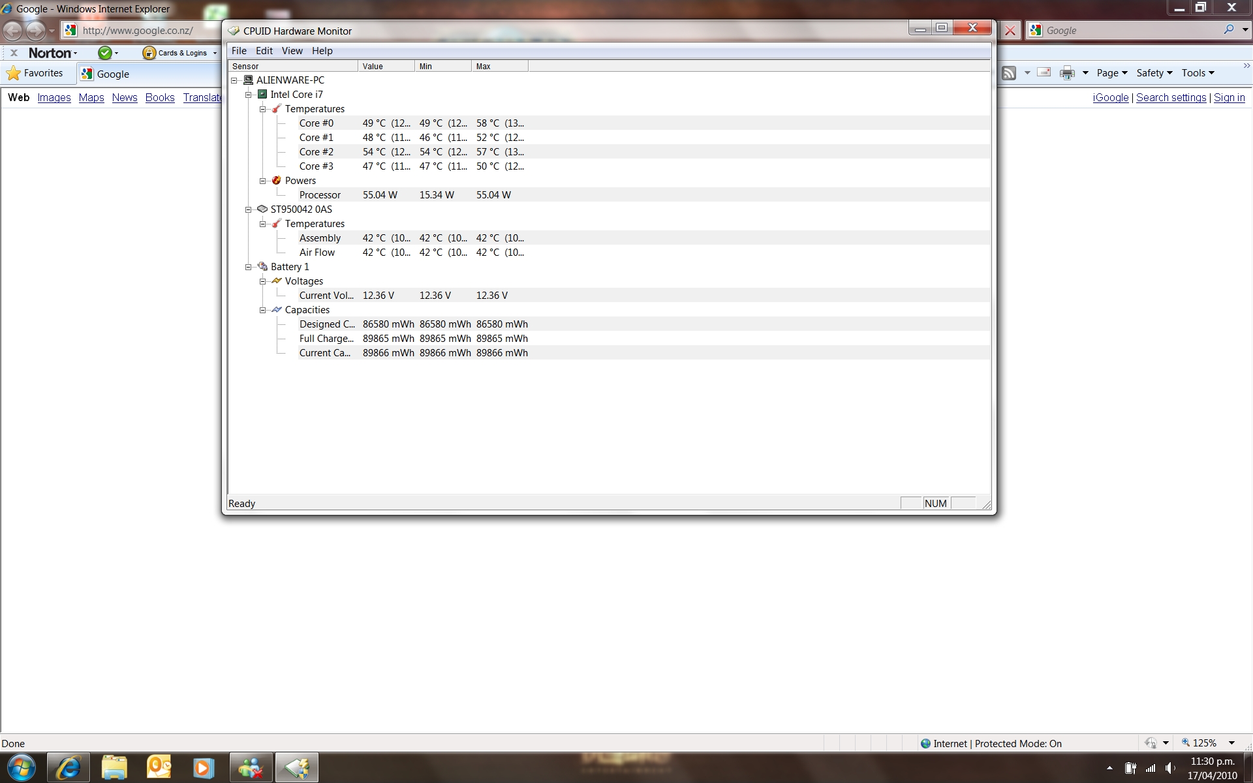Screen dimensions: 1253x783
Task: Click the Windows Start orb
Action: (x=22, y=767)
